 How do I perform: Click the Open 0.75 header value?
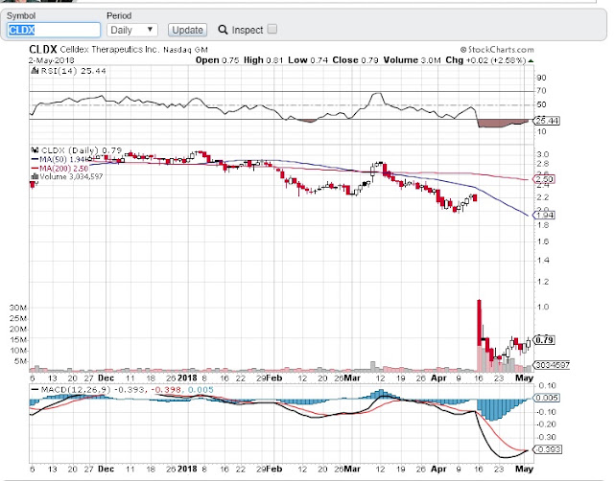click(x=217, y=60)
